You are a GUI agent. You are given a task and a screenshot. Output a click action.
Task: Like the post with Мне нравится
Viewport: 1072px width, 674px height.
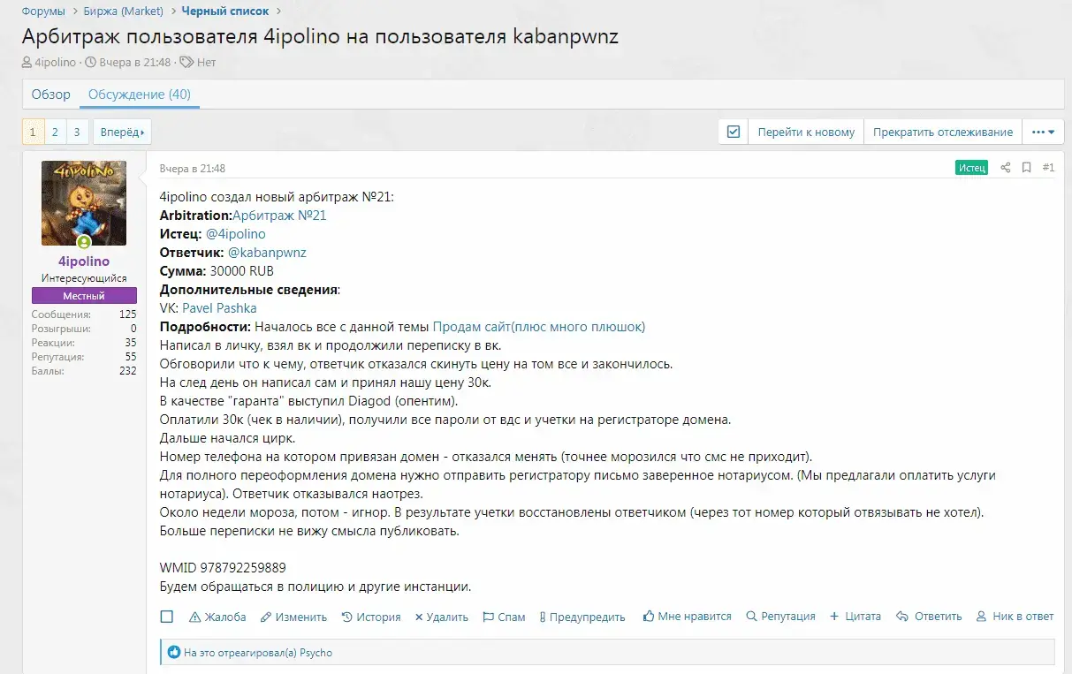click(x=687, y=617)
